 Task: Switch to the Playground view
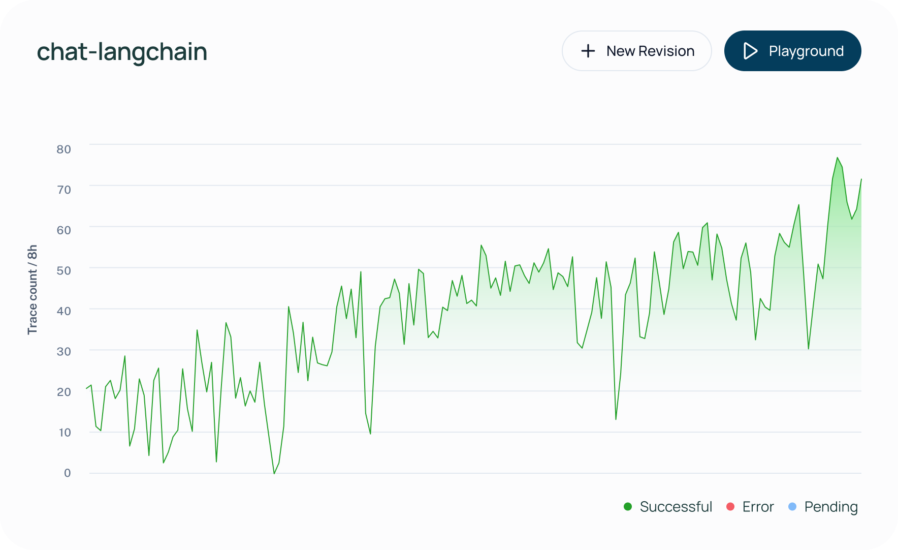[x=793, y=51]
